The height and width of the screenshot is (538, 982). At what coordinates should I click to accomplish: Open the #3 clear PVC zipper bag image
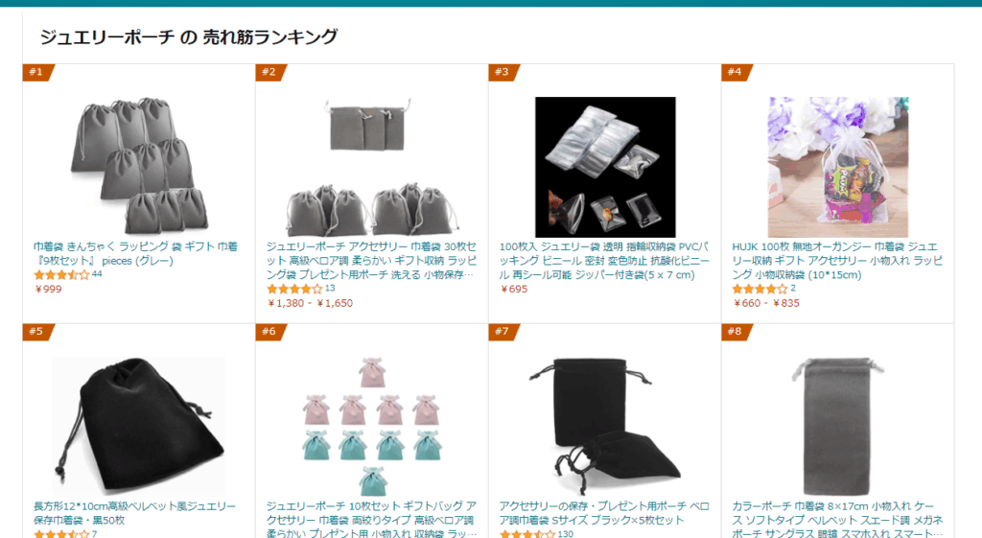tap(605, 167)
